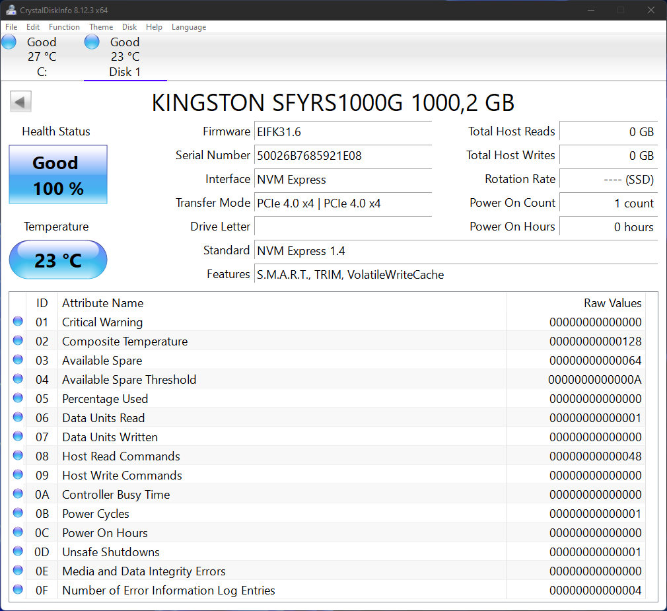This screenshot has width=667, height=611.
Task: Select the Controller Busy Time attribute row
Action: [x=328, y=495]
